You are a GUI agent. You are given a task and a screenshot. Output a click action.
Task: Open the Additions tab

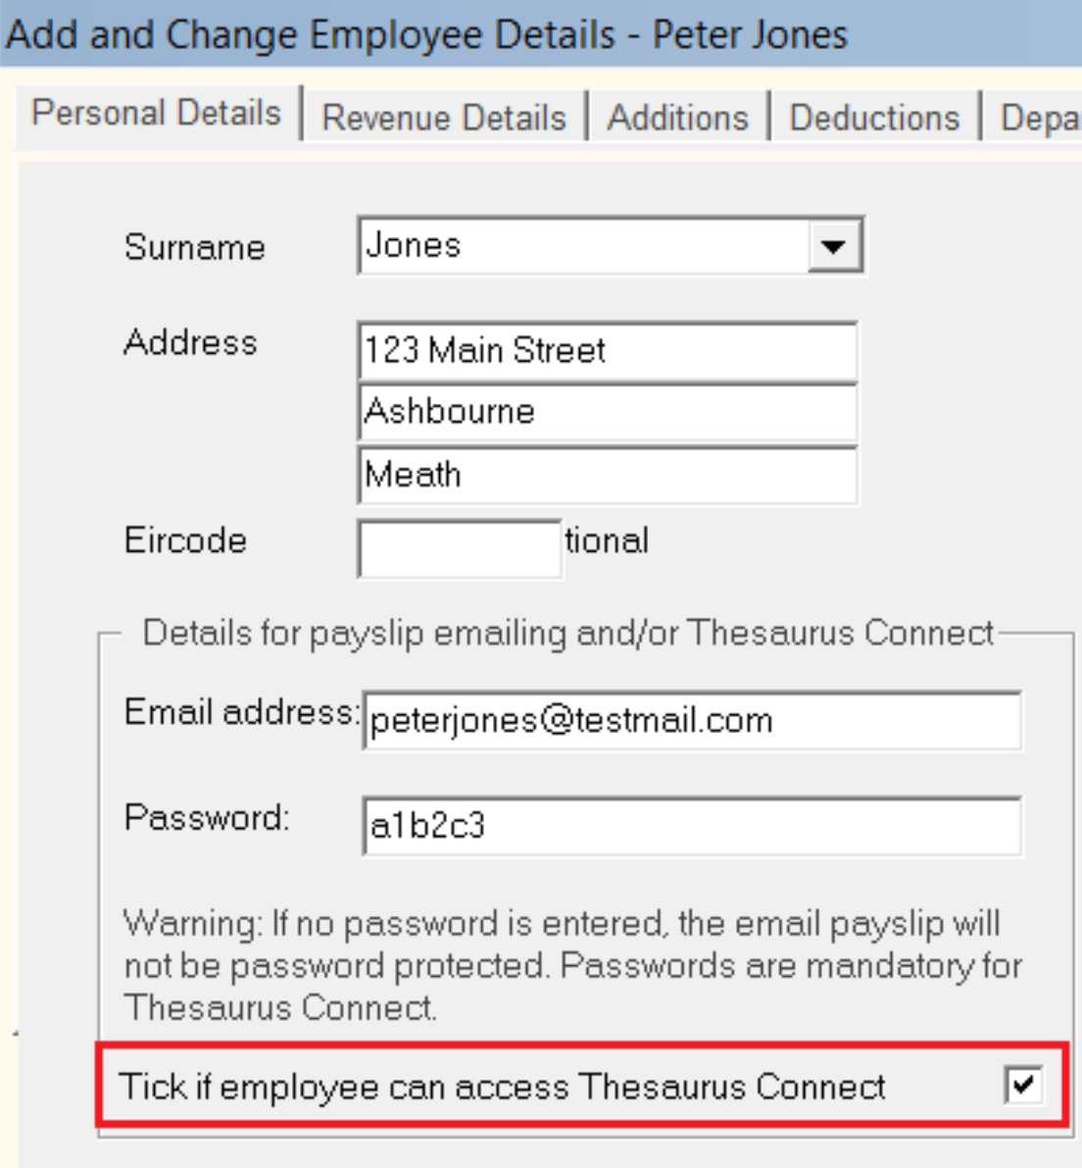(x=678, y=118)
